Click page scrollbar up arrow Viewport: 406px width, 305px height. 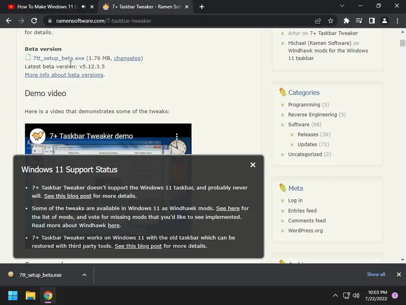tap(402, 32)
